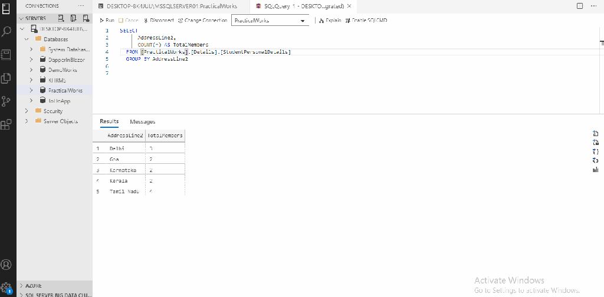
Task: Open the Notebooks view in activity bar
Action: [7, 54]
